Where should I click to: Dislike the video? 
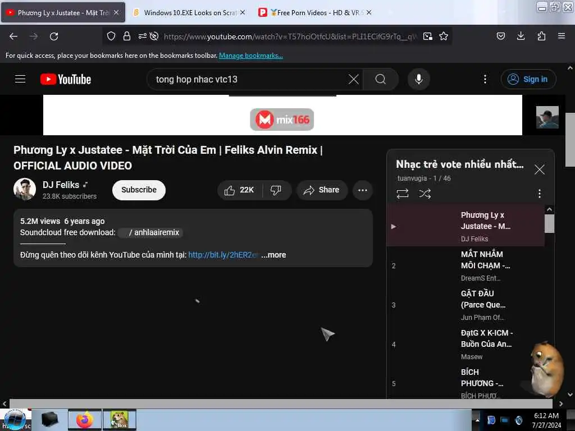point(276,190)
